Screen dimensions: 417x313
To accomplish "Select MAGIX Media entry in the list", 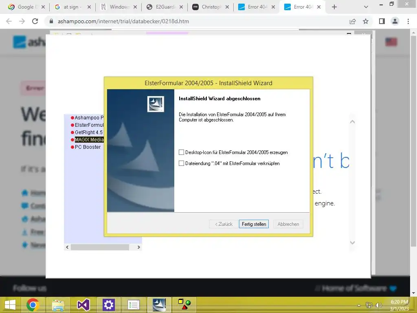I will point(89,139).
